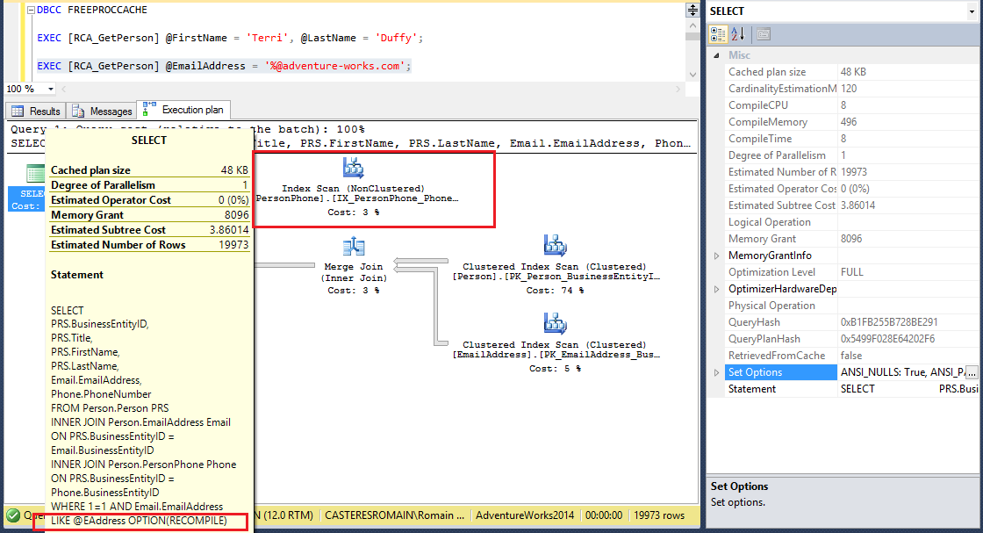Select the Merge Join operator icon
The image size is (983, 533).
coord(354,247)
